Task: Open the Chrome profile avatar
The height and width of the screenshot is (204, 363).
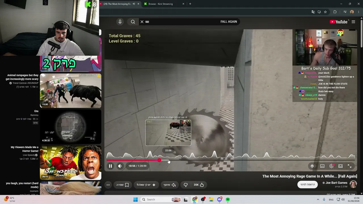Action: click(352, 12)
